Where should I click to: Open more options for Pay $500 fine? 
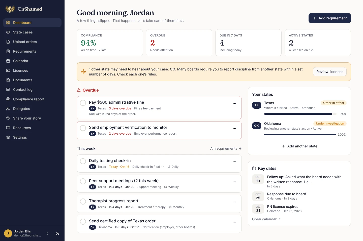tap(234, 103)
